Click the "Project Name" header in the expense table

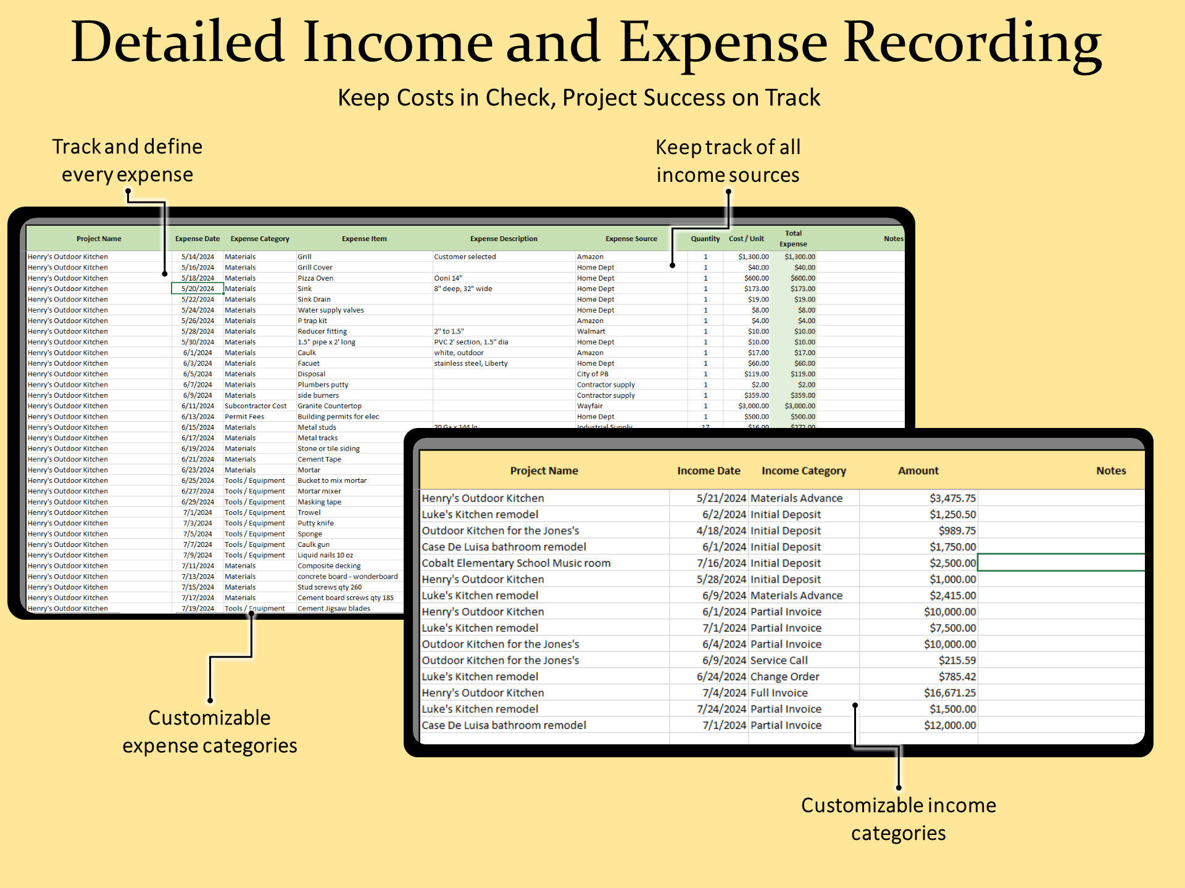tap(99, 239)
